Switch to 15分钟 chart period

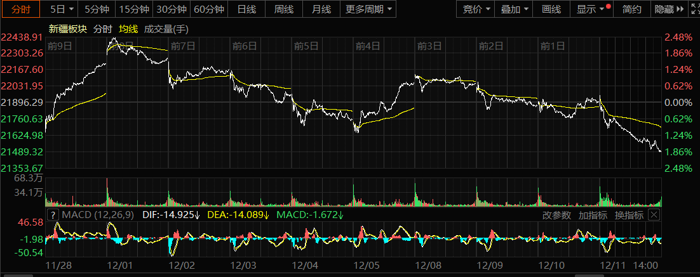coord(134,9)
